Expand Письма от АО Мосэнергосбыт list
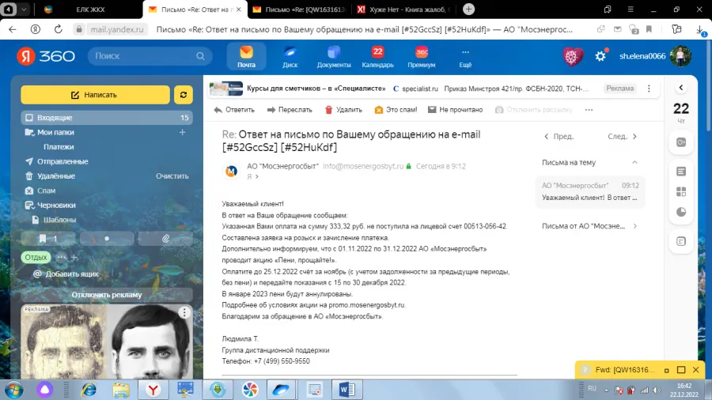The image size is (712, 400). tap(634, 226)
